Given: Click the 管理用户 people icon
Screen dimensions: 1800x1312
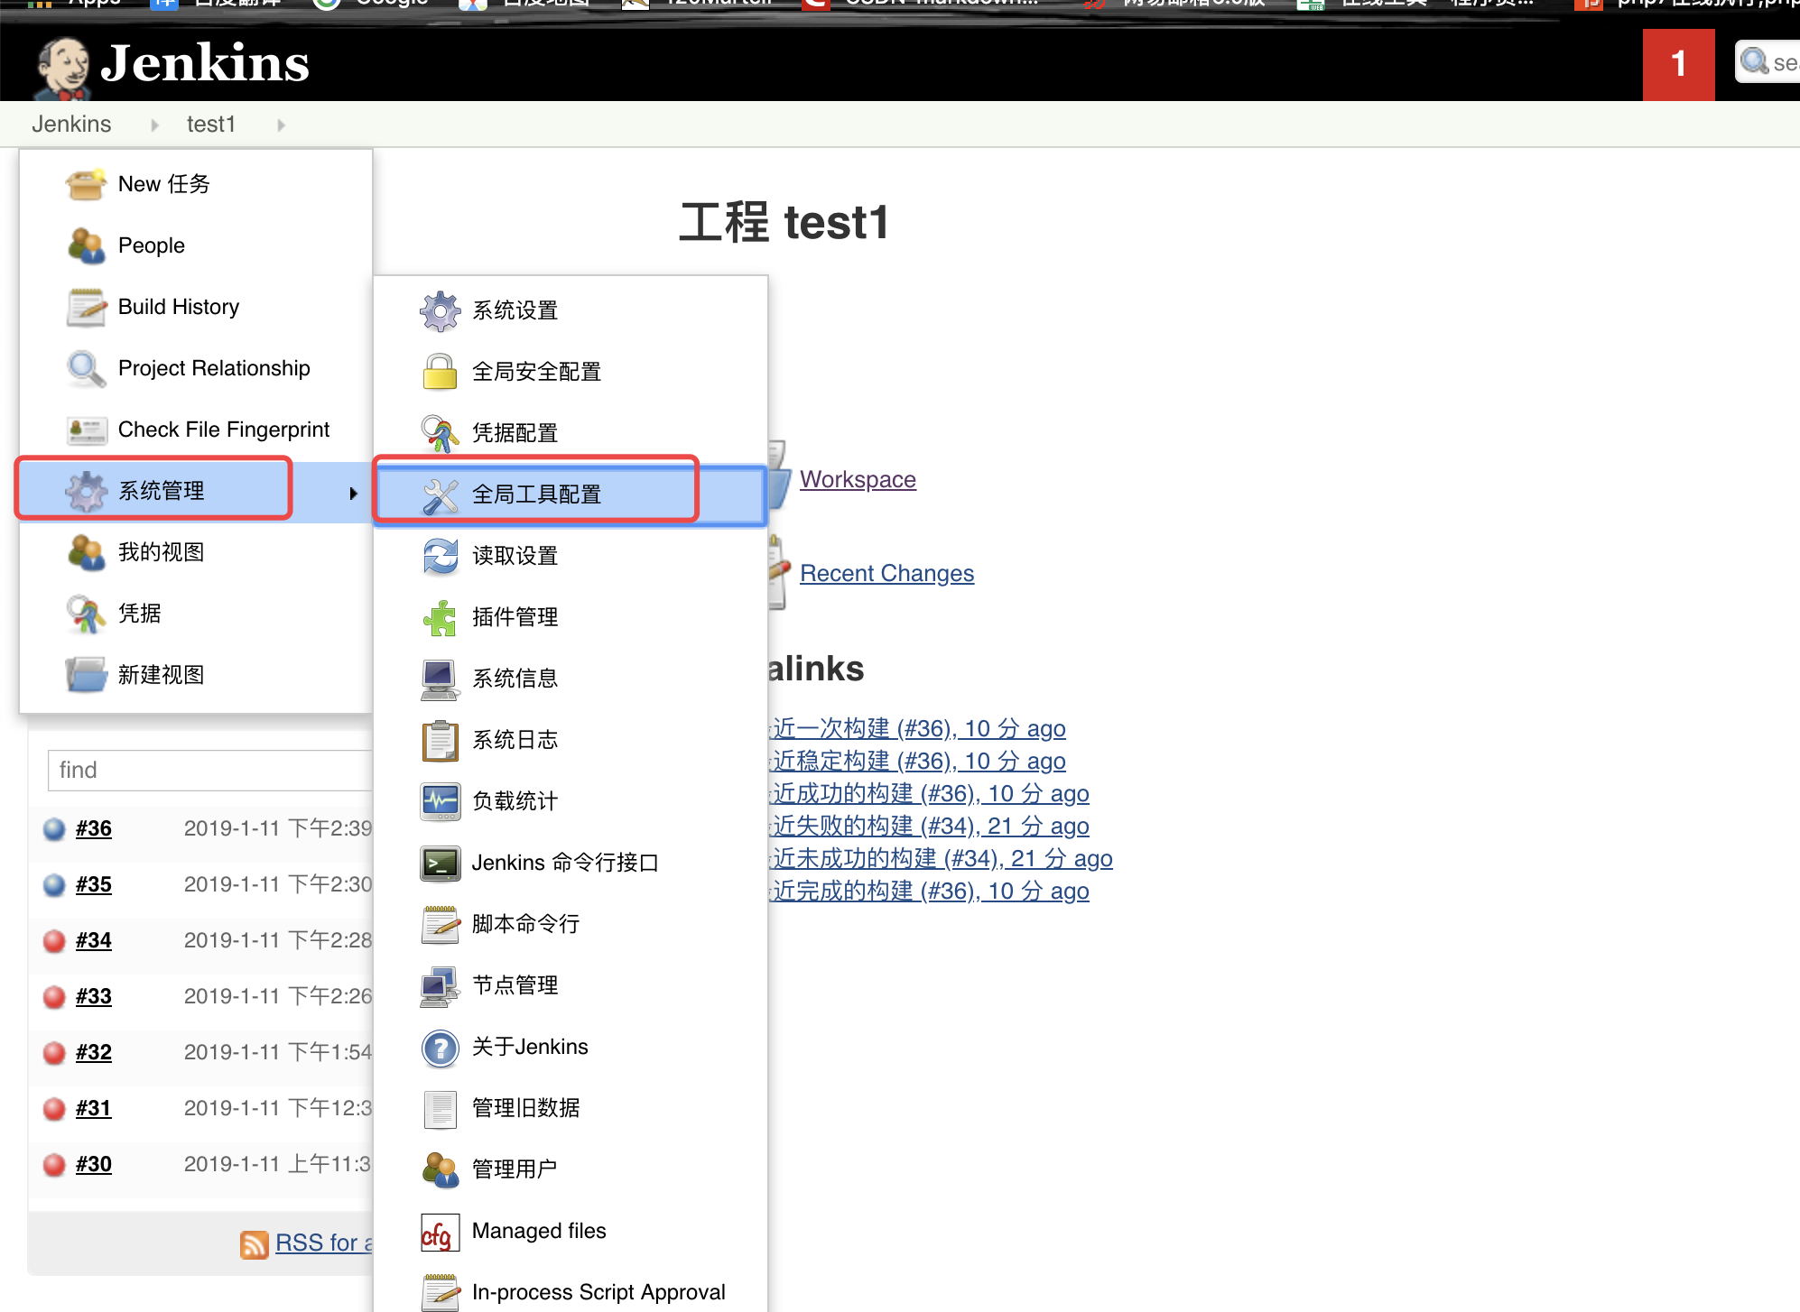Looking at the screenshot, I should pos(440,1169).
